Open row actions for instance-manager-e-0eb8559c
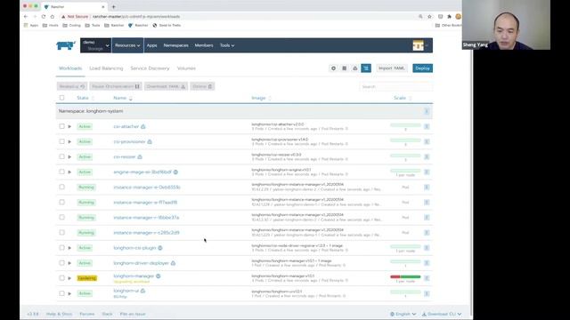Image resolution: width=570 pixels, height=320 pixels. click(x=427, y=188)
